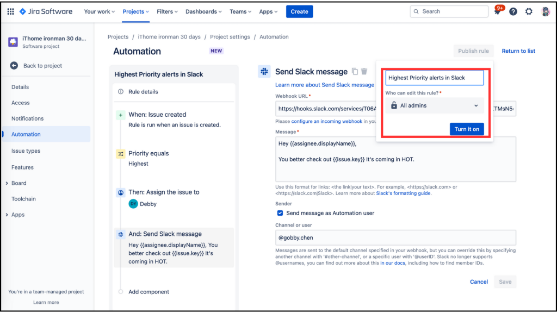Click the top Search box
The width and height of the screenshot is (557, 313).
tap(449, 11)
